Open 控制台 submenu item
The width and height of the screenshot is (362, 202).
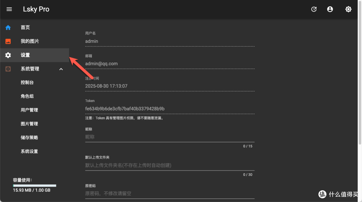[27, 83]
